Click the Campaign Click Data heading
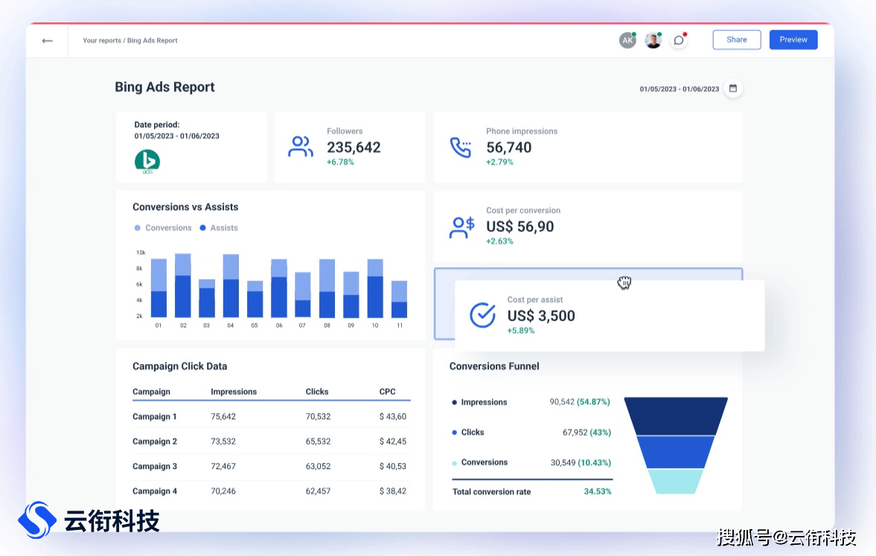The width and height of the screenshot is (876, 556). (x=180, y=366)
